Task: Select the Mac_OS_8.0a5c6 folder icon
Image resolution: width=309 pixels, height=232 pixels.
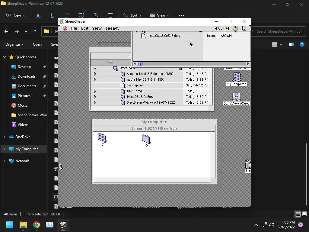Action: (x=123, y=97)
